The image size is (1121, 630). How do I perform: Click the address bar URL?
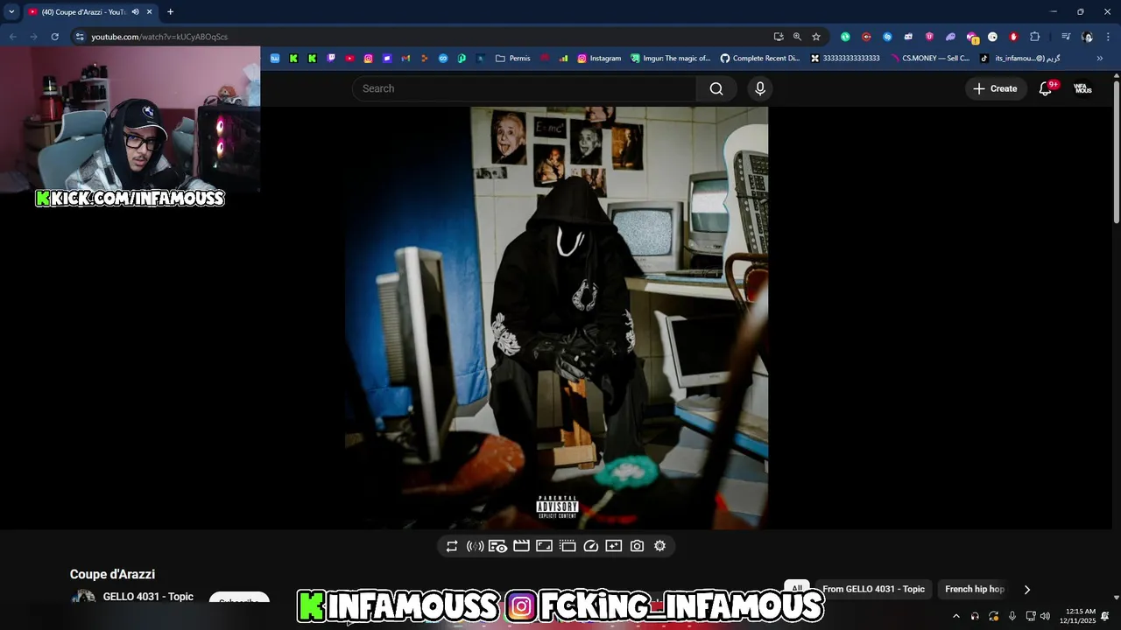pos(159,37)
